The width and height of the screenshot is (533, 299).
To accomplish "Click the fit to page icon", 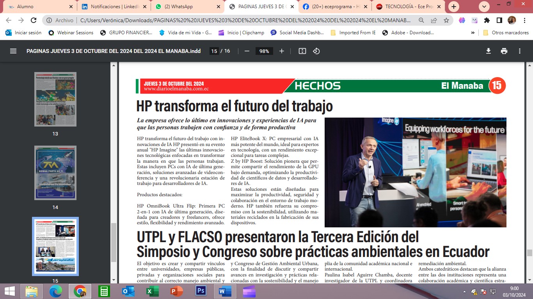I will pyautogui.click(x=302, y=51).
